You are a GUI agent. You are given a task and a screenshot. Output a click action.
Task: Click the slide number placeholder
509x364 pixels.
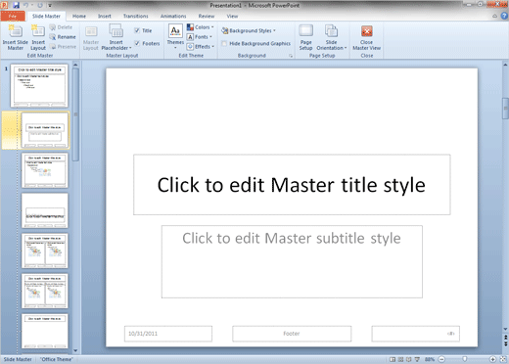click(415, 334)
